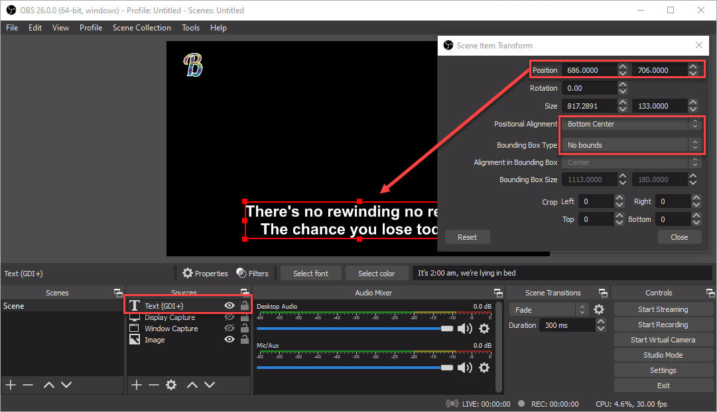Click Start Streaming button
This screenshot has height=412, width=717.
click(x=663, y=310)
